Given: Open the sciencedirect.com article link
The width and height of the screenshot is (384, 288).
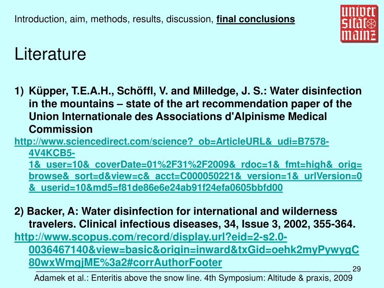Looking at the screenshot, I should tap(188, 165).
